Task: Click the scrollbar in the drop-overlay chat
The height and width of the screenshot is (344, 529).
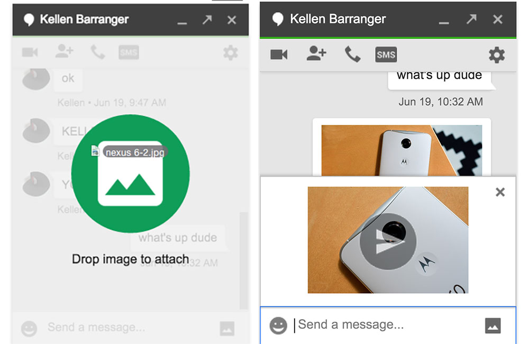Action: 243,259
